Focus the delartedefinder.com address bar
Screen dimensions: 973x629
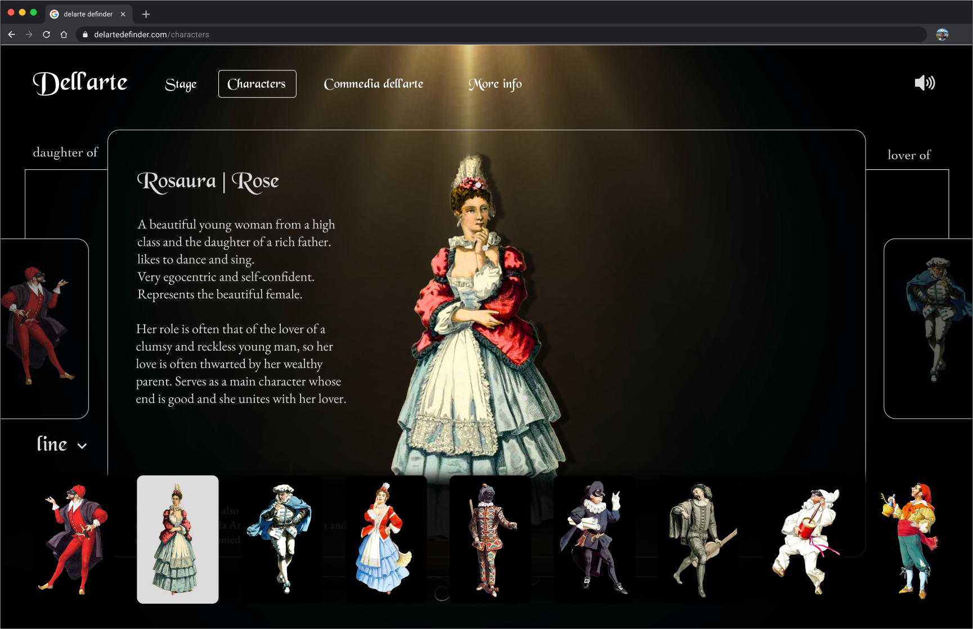[x=501, y=34]
